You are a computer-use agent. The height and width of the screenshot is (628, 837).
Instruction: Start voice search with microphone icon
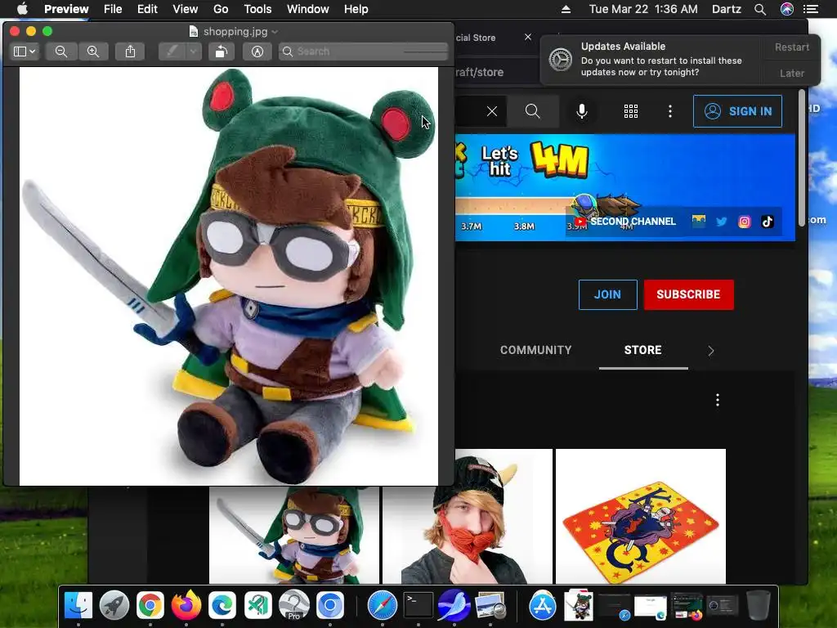coord(582,111)
